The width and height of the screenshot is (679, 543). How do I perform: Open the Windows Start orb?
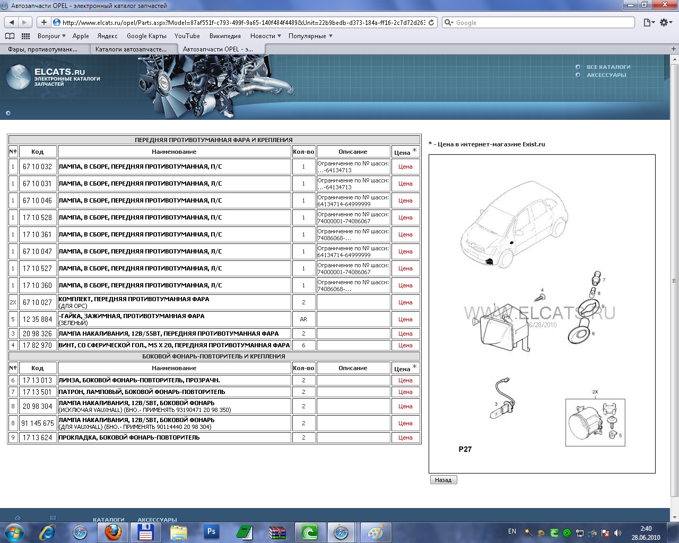[x=13, y=532]
